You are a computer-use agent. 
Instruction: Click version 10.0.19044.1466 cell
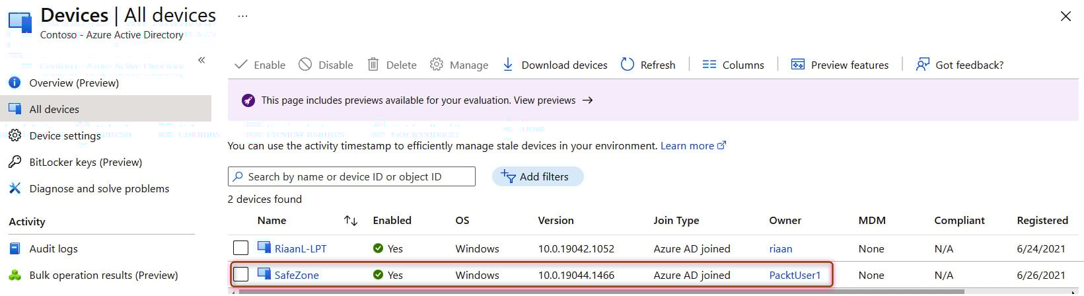[576, 275]
